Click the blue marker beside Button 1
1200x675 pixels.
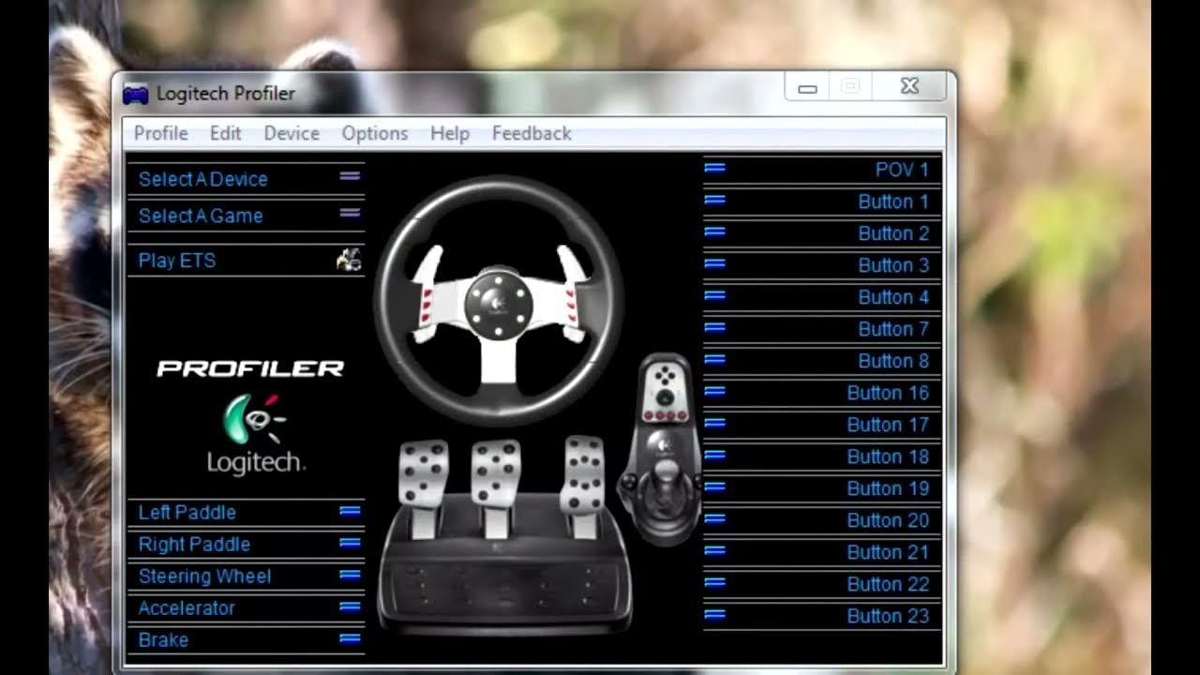point(714,200)
